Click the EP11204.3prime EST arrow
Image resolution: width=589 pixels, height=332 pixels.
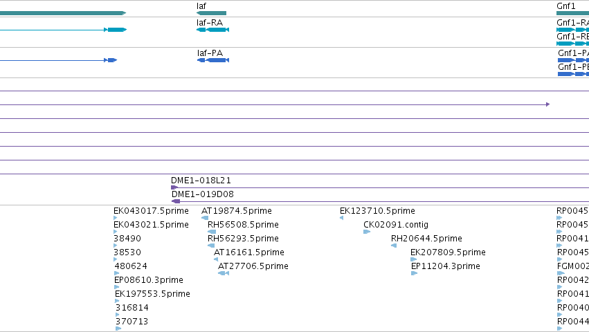[x=415, y=273]
